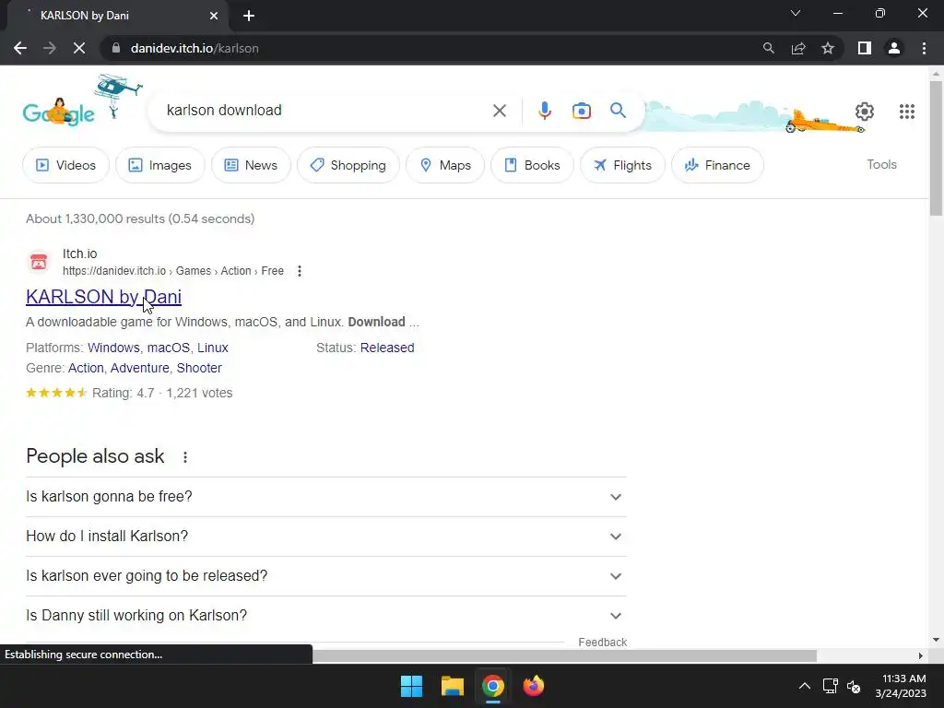Share this page icon

coord(798,48)
